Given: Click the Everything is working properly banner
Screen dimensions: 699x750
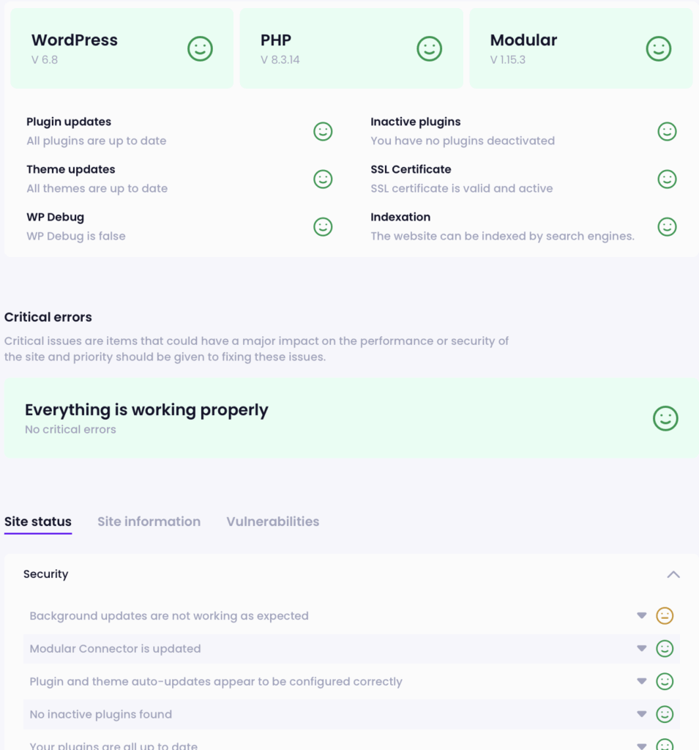Looking at the screenshot, I should coord(351,418).
